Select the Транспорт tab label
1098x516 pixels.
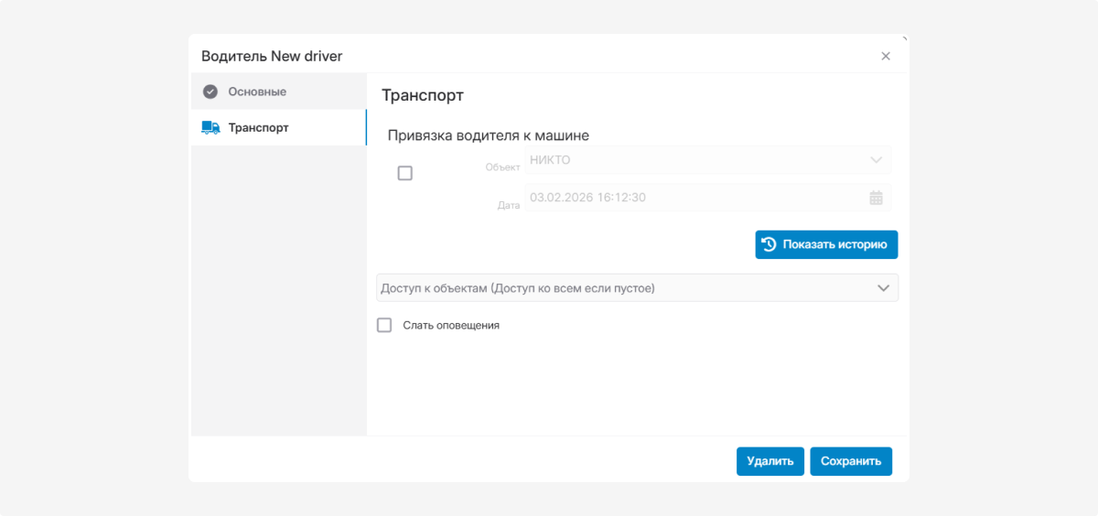click(258, 128)
